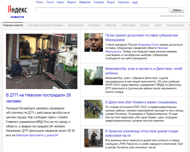Screen dimensions: 190x152
Task: Open the В мире tab
Action: 145,25
